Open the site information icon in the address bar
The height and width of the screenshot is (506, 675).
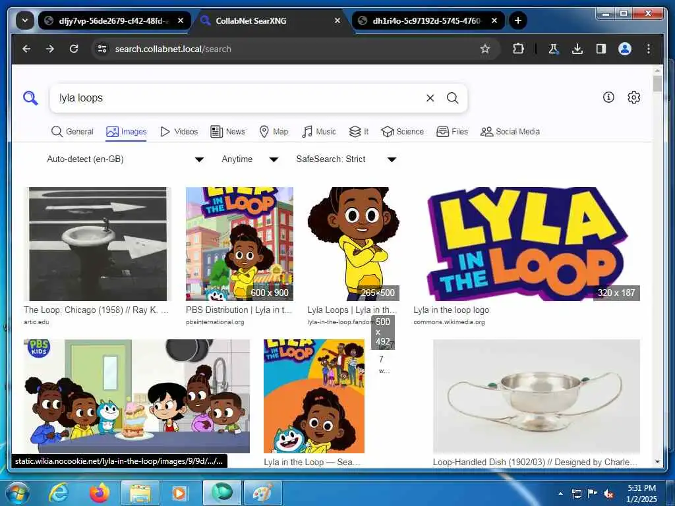[102, 49]
